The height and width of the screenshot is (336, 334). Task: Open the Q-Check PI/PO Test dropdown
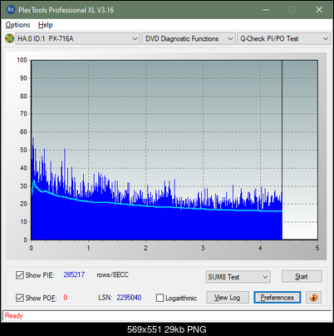(283, 39)
